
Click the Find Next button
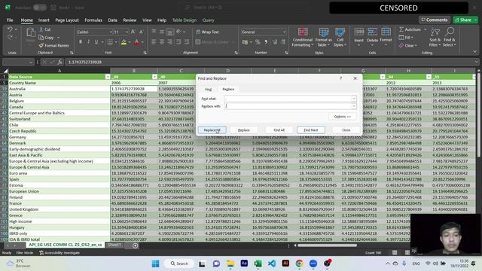point(311,130)
